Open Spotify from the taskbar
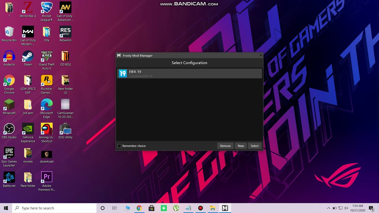 (x=164, y=208)
